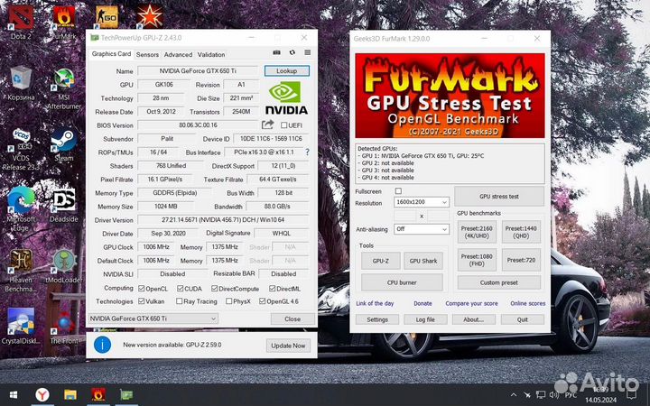Start the GPU stress test button
The height and width of the screenshot is (406, 650).
[499, 196]
